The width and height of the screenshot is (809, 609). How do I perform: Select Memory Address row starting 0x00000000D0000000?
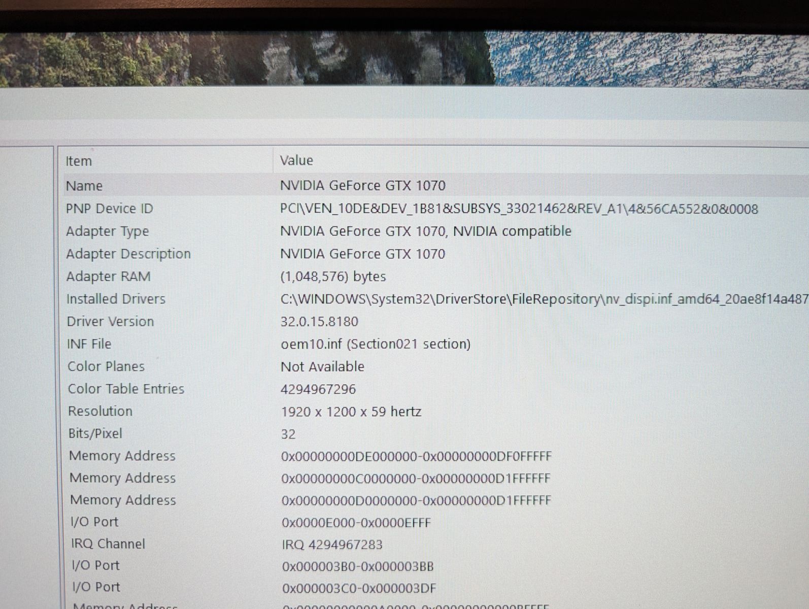tap(123, 500)
